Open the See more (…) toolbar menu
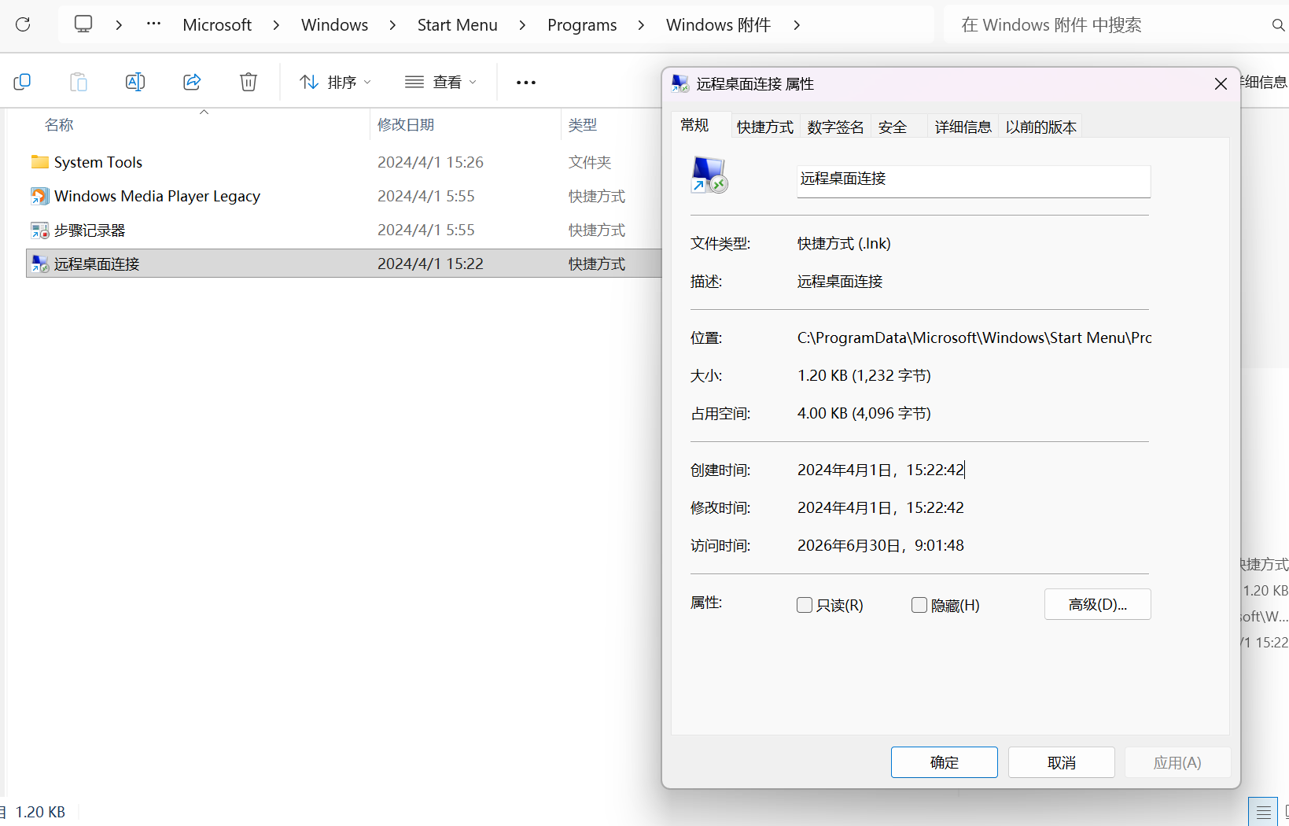 (x=525, y=83)
